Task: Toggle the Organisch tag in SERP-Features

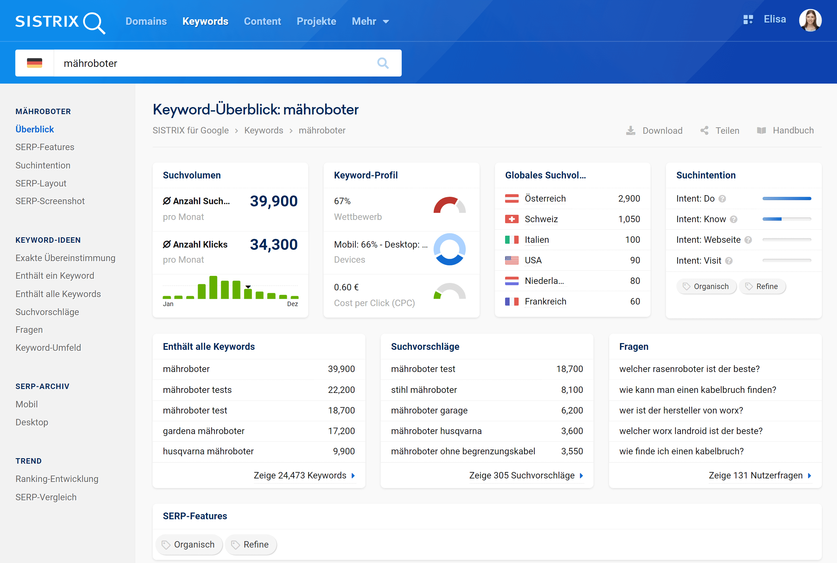Action: pos(189,544)
